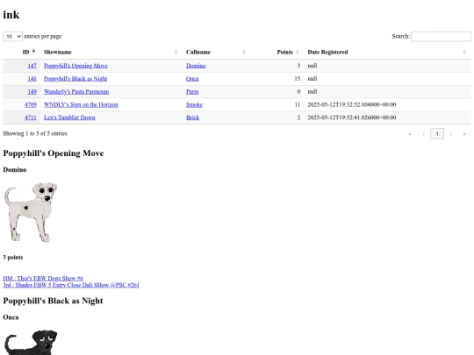Click the Domino callname link
Image resolution: width=474 pixels, height=355 pixels.
tap(196, 66)
